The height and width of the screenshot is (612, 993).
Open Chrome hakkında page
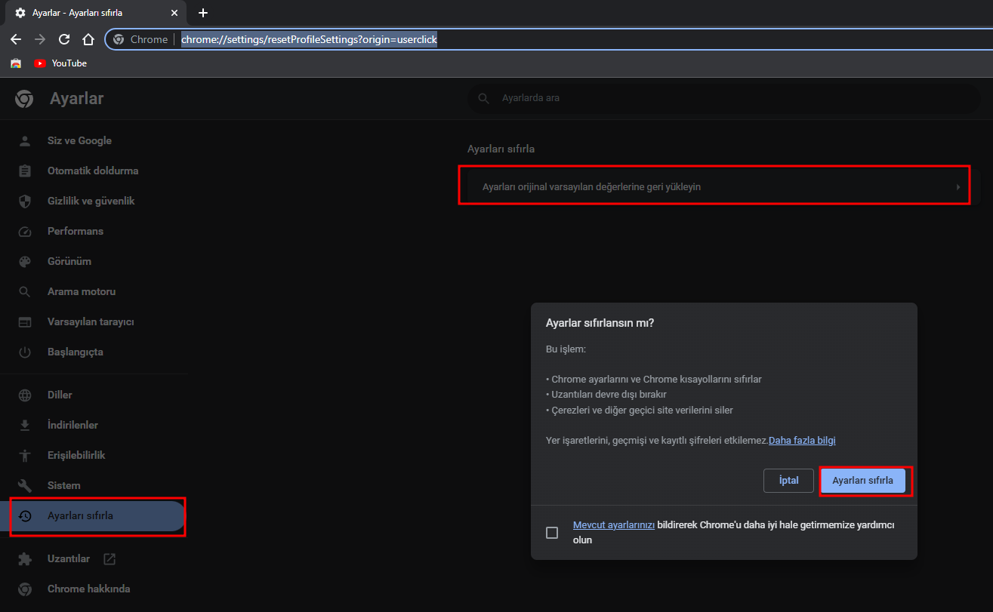[x=89, y=589]
